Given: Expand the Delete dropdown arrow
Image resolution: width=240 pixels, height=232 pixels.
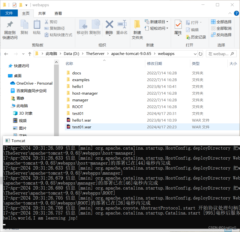Looking at the screenshot, I should 109,35.
